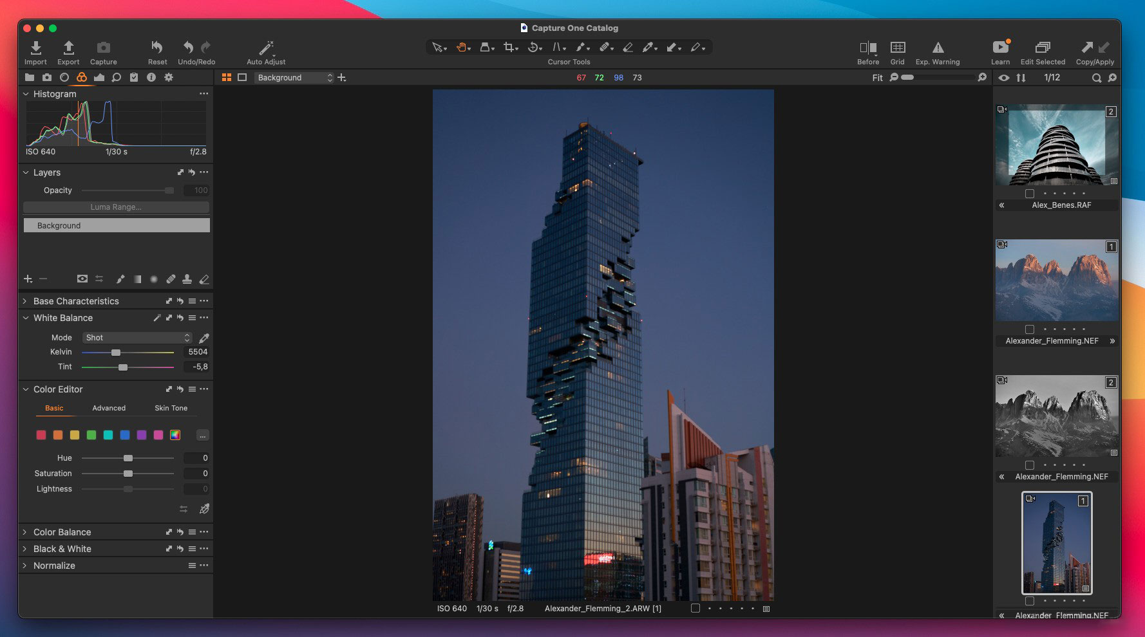Open the Skin Tone tab
The image size is (1145, 637).
[171, 408]
